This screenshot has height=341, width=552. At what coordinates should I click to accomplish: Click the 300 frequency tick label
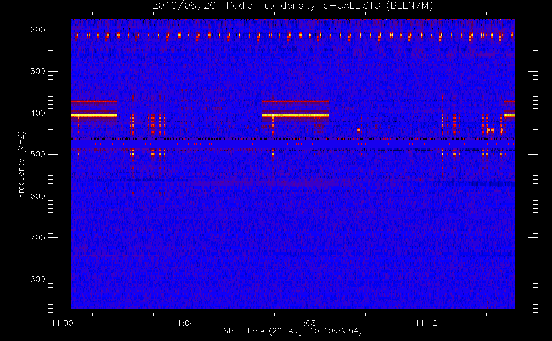click(x=38, y=71)
